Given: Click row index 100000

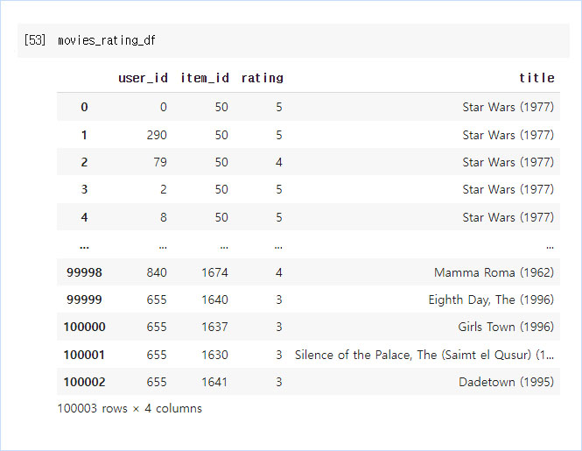Looking at the screenshot, I should point(85,327).
